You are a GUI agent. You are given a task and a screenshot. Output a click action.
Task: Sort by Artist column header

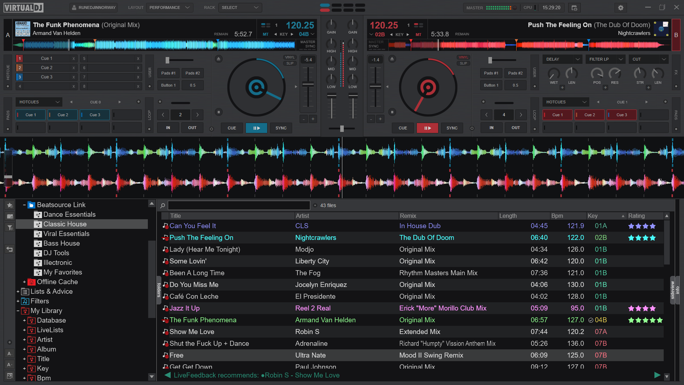346,216
